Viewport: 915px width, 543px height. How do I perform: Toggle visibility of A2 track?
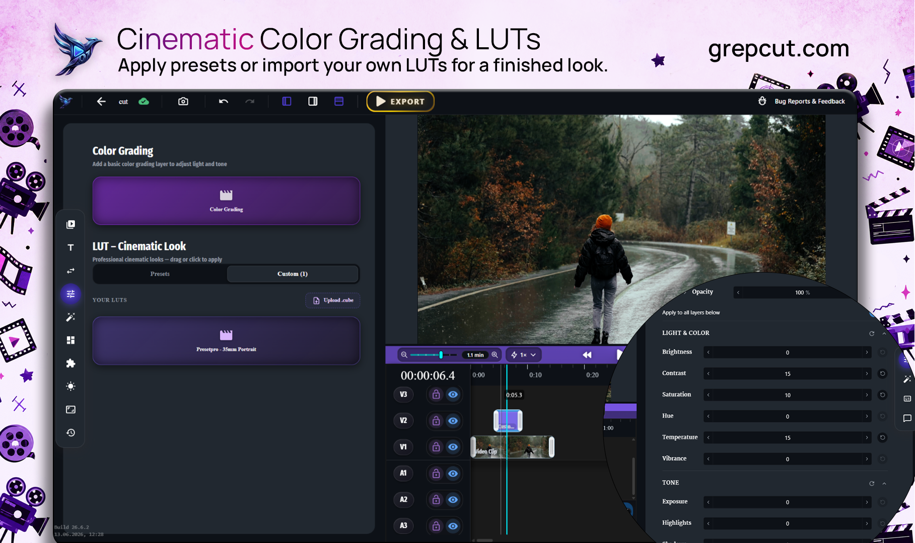coord(453,500)
